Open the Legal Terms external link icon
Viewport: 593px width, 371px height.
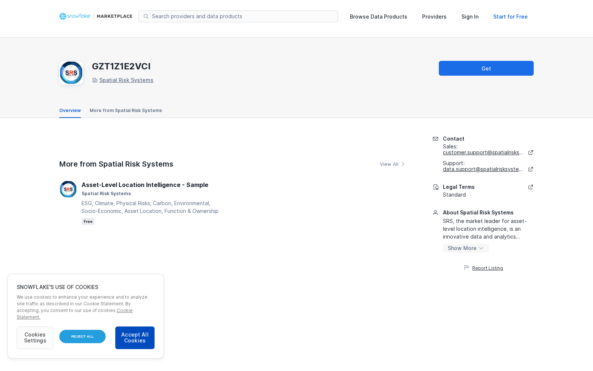pyautogui.click(x=531, y=187)
